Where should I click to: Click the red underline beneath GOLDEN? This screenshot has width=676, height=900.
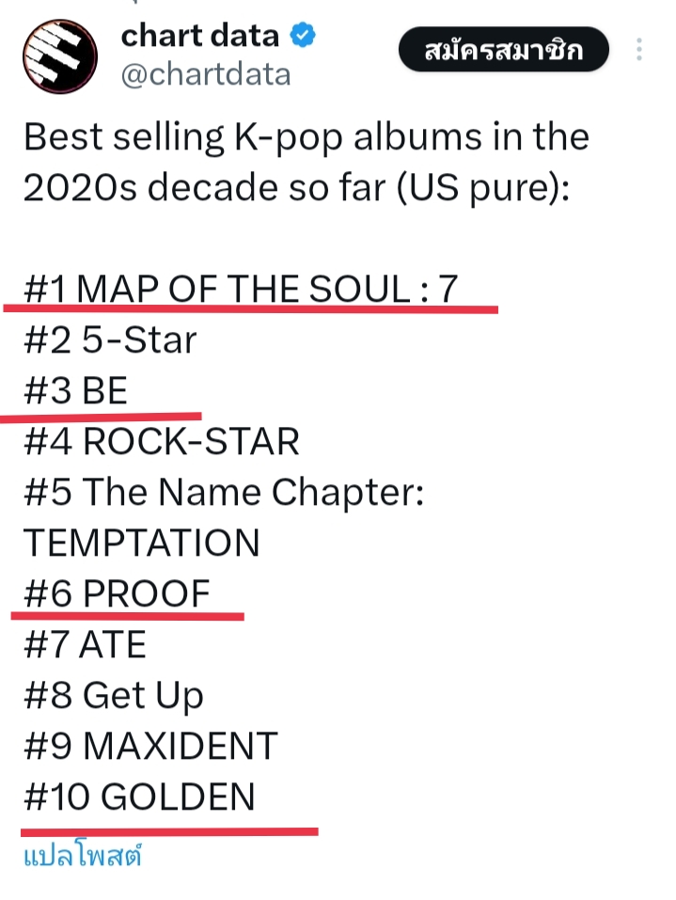169,831
